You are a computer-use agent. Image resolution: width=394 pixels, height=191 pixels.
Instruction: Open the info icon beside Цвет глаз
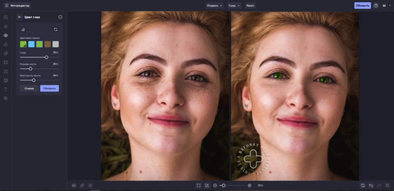60,17
